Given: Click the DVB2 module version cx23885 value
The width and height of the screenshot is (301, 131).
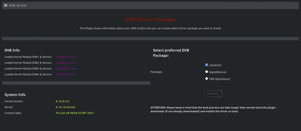Looking at the screenshot, I should coord(66,63).
